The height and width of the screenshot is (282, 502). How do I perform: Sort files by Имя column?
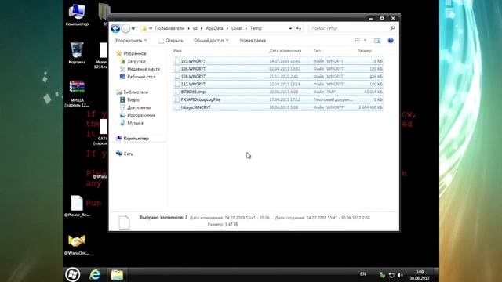[177, 51]
